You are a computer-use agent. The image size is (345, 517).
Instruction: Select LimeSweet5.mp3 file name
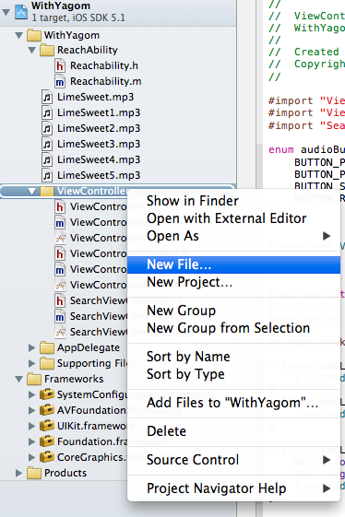click(99, 175)
